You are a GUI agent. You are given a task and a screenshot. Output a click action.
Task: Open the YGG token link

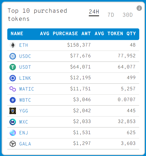[24, 111]
